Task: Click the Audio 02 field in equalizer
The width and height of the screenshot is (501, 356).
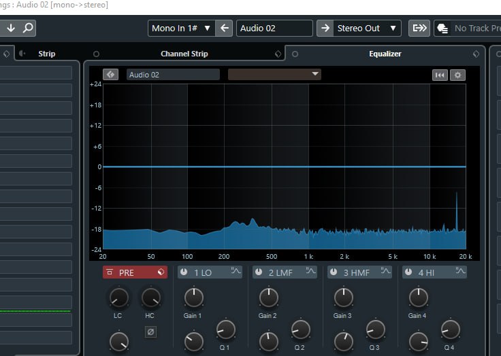Action: click(x=173, y=75)
